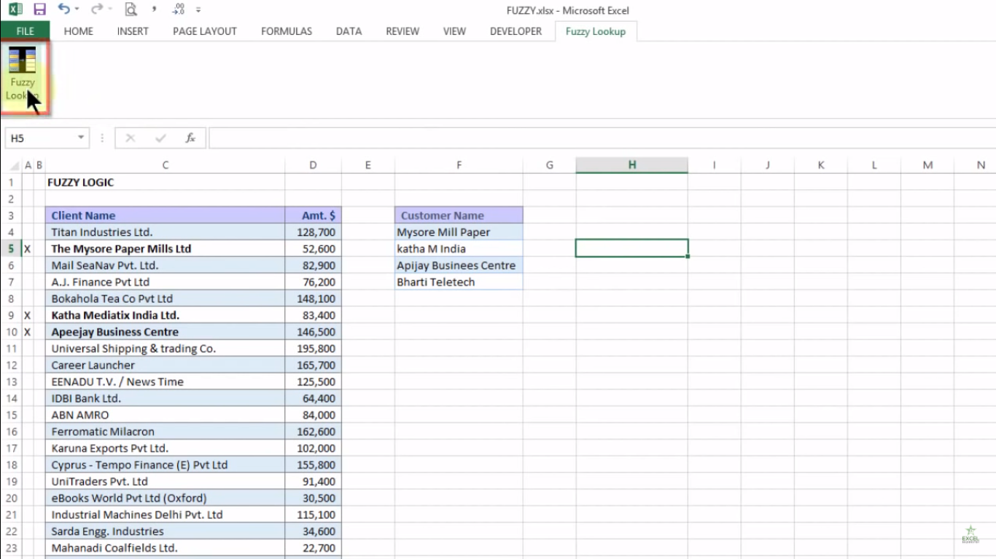This screenshot has width=996, height=559.
Task: Select the FUZZY LOGIC title cell
Action: point(166,182)
